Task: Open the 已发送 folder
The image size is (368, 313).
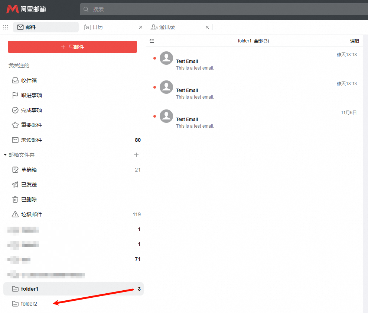Action: 74,185
